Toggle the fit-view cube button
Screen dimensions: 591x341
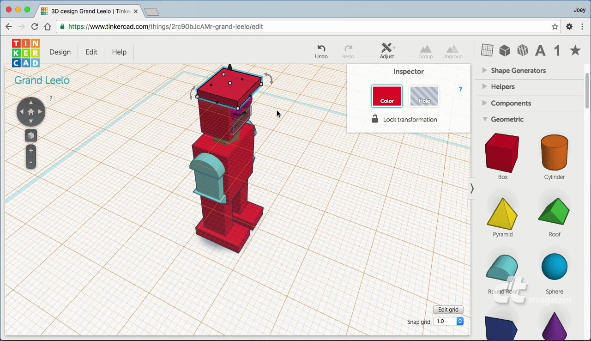[x=31, y=135]
